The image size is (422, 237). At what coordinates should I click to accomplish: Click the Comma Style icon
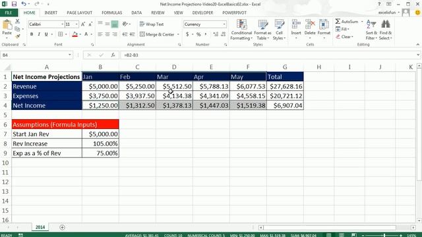pos(206,34)
